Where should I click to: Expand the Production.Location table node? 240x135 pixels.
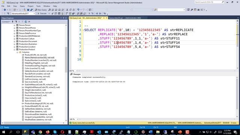pyautogui.click(x=15, y=47)
